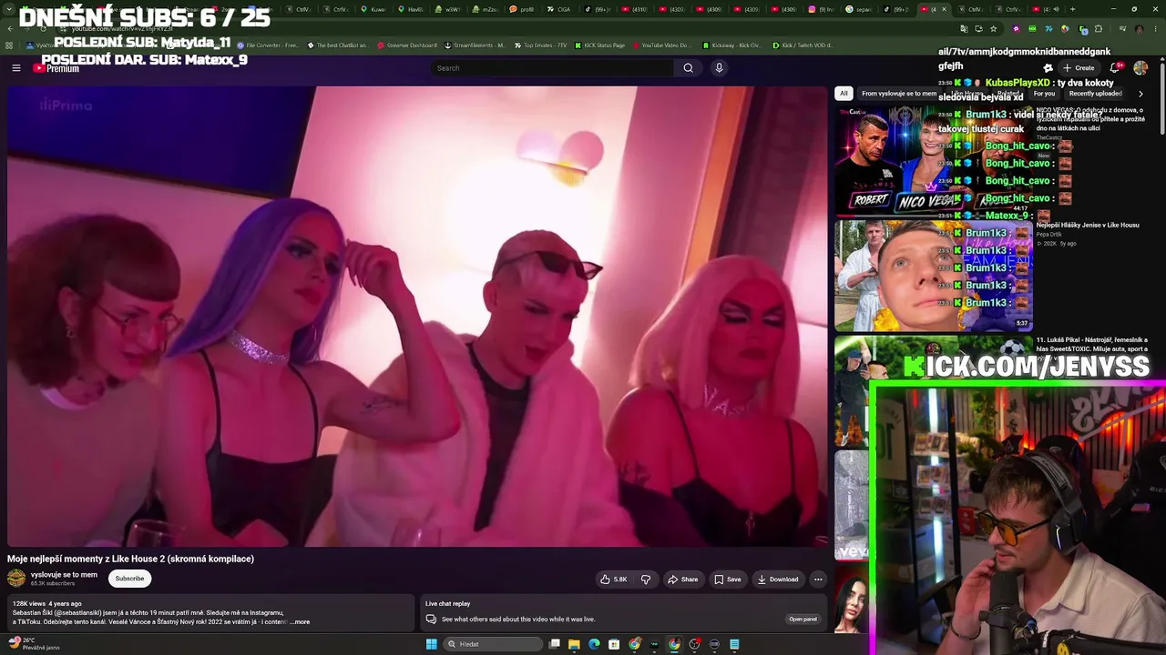1166x655 pixels.
Task: Open the YouTube account avatar menu
Action: 1140,68
